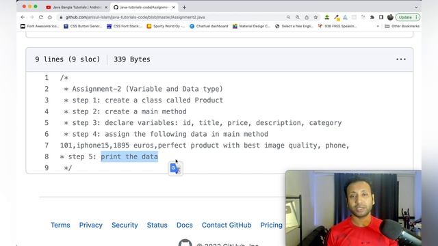Screen dimensions: 438x246
Task: Click the browser forward arrow
Action: point(32,17)
